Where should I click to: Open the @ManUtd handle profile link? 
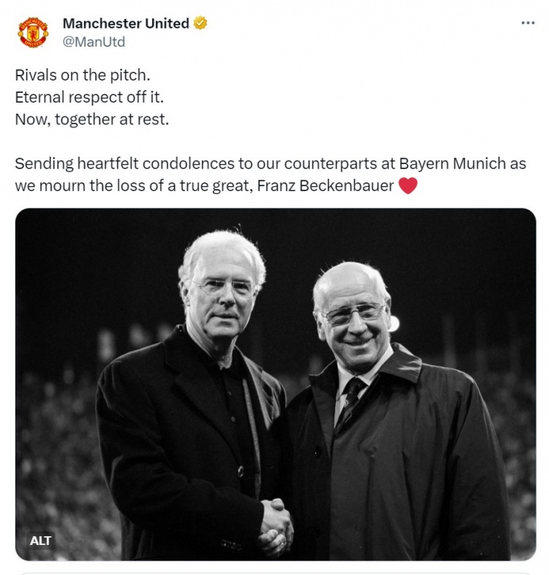(94, 42)
